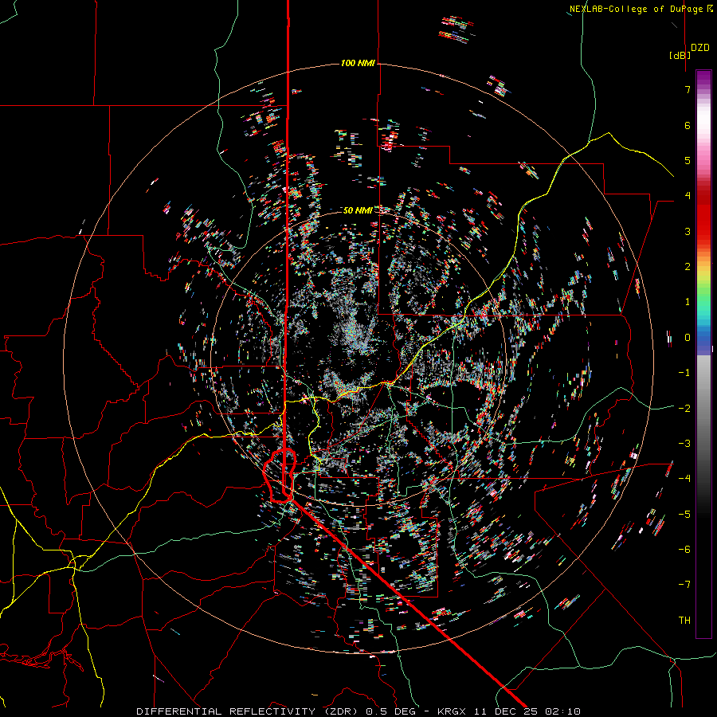This screenshot has height=717, width=717.
Task: Click the [dB] units label
Action: coord(680,55)
